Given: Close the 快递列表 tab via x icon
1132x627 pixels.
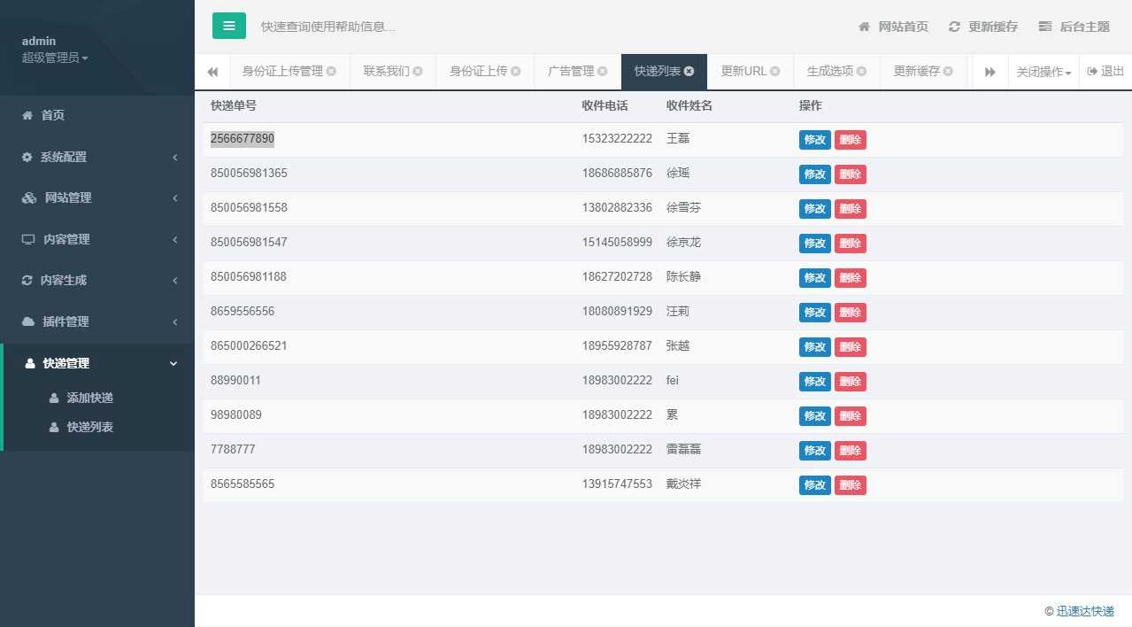Looking at the screenshot, I should pos(689,71).
